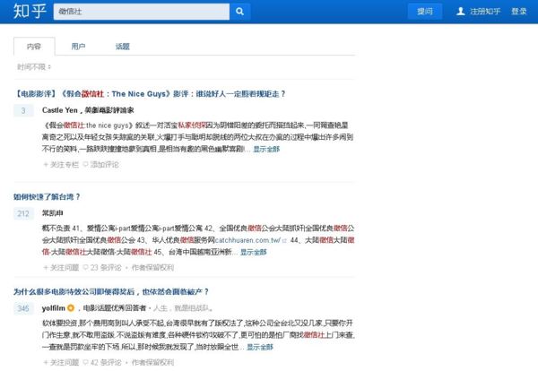Click the 212 vote count badge
This screenshot has height=371, width=538.
(23, 213)
